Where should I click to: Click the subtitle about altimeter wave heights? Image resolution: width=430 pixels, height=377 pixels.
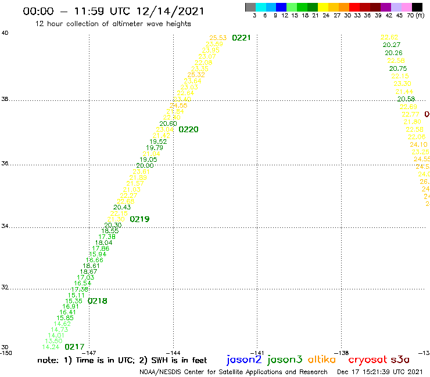tap(113, 24)
